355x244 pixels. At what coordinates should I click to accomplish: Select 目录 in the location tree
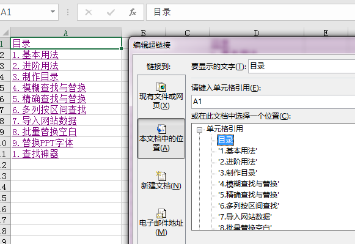pos(225,140)
